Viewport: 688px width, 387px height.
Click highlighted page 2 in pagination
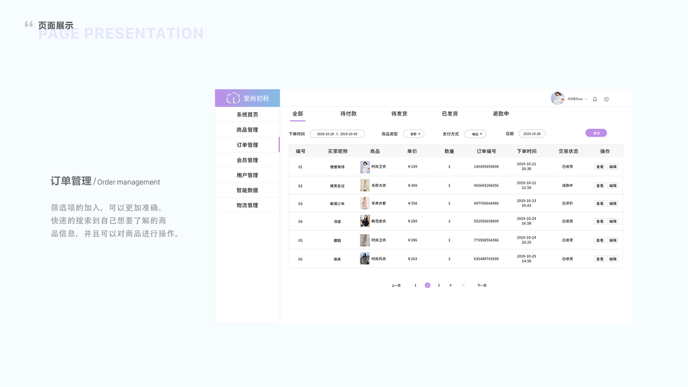click(x=428, y=285)
